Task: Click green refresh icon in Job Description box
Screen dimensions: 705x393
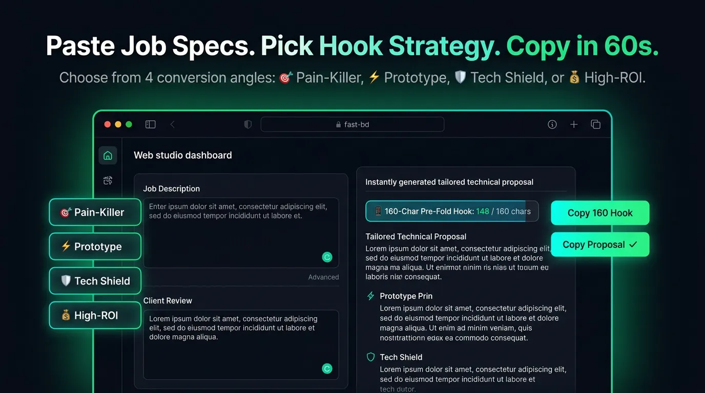Action: [327, 257]
